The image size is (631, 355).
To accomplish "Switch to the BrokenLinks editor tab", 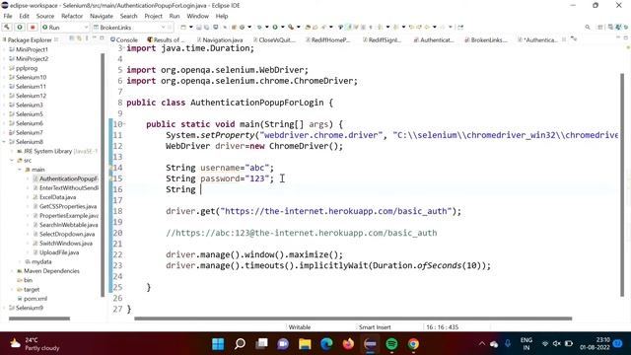I will pyautogui.click(x=486, y=39).
